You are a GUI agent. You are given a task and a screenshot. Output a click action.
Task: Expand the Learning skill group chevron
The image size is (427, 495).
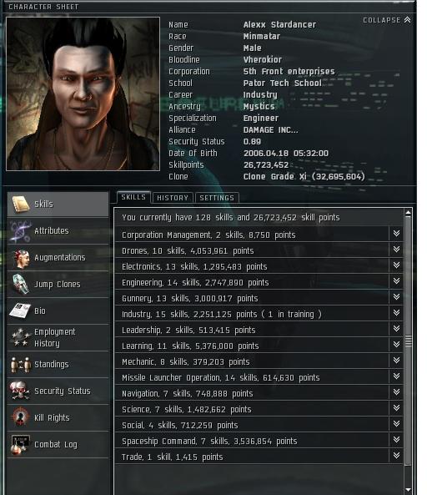coord(396,345)
